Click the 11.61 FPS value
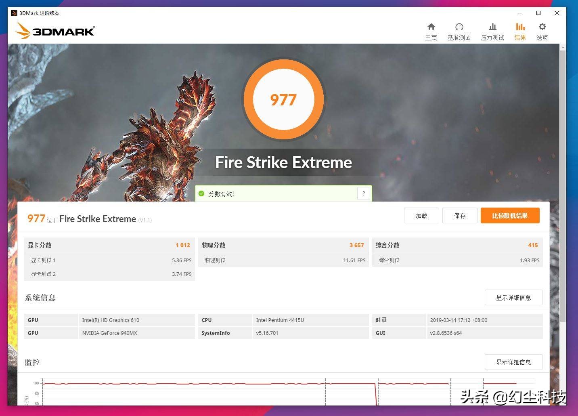 (x=354, y=260)
